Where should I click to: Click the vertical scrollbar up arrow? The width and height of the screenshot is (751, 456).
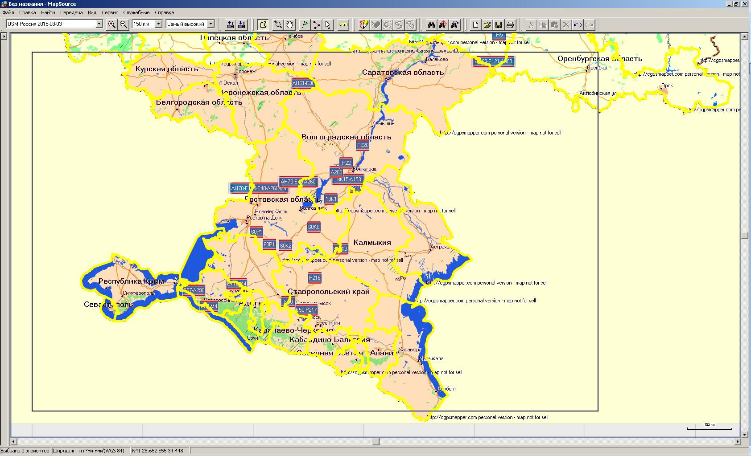pyautogui.click(x=744, y=37)
